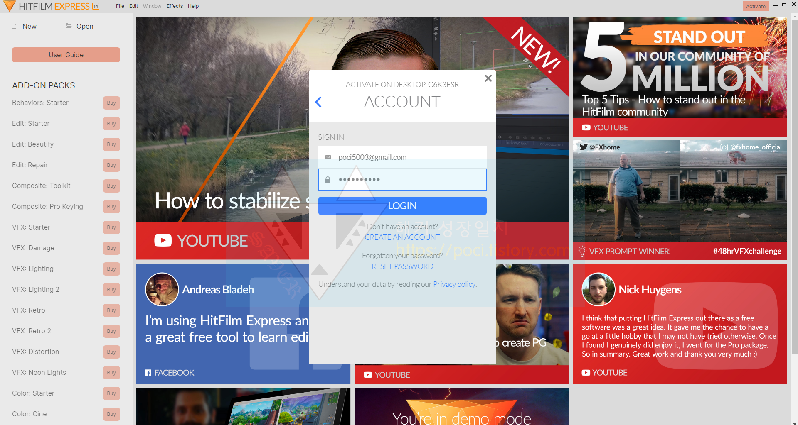Open the You're in demo mode card
This screenshot has height=425, width=798.
[x=462, y=406]
